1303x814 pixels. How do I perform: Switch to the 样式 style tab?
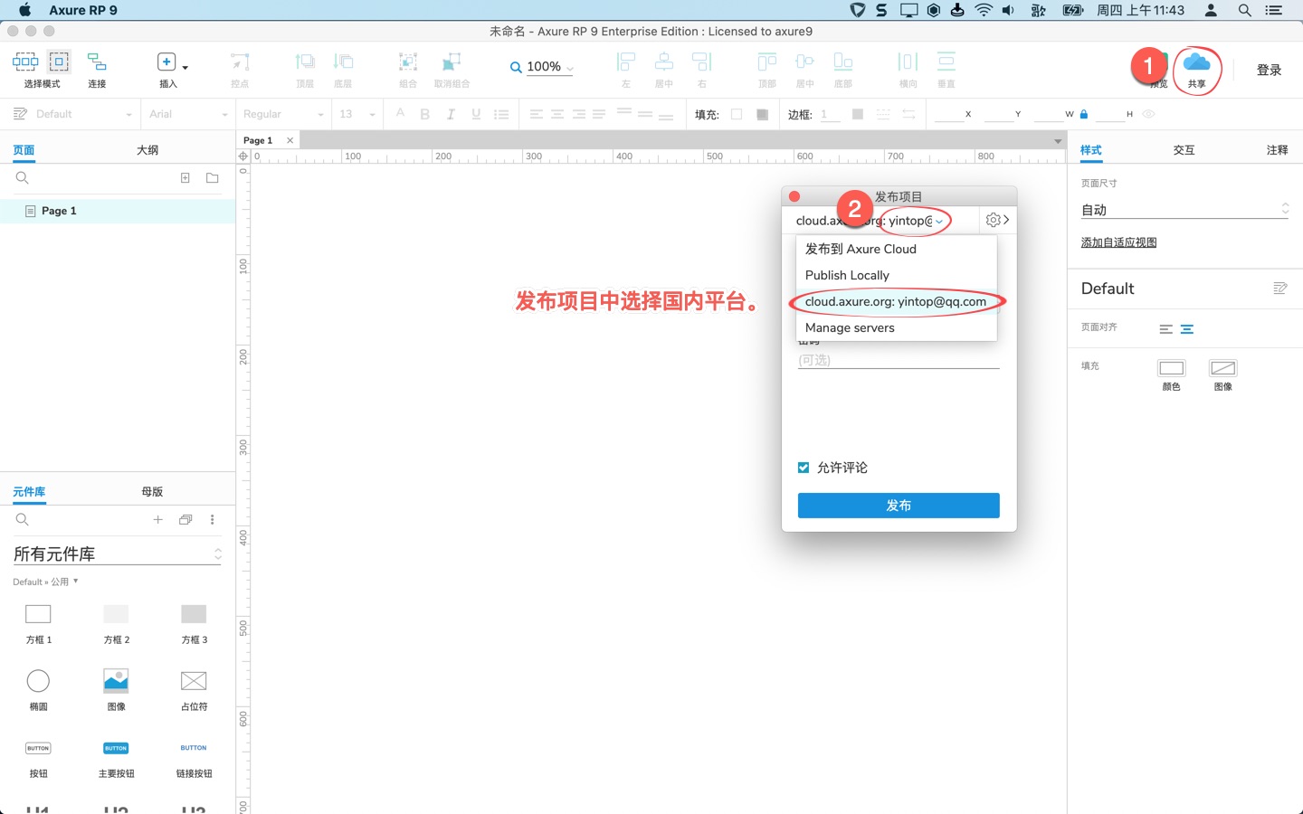pos(1091,150)
